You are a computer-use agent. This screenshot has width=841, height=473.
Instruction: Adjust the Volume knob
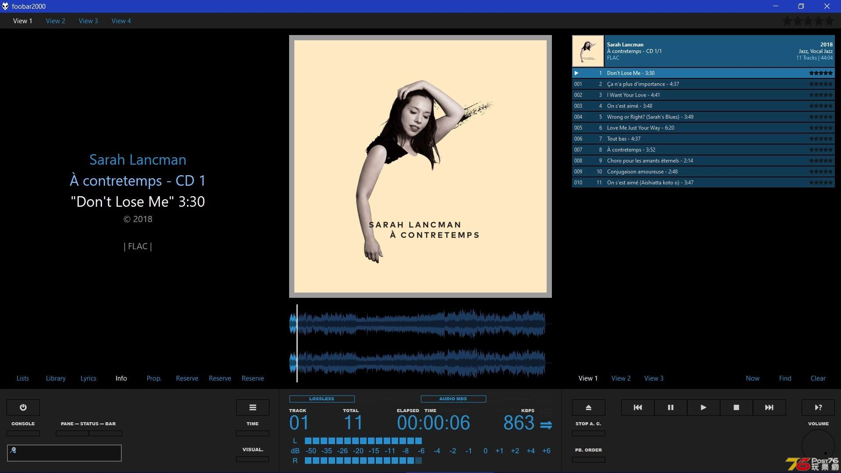818,446
